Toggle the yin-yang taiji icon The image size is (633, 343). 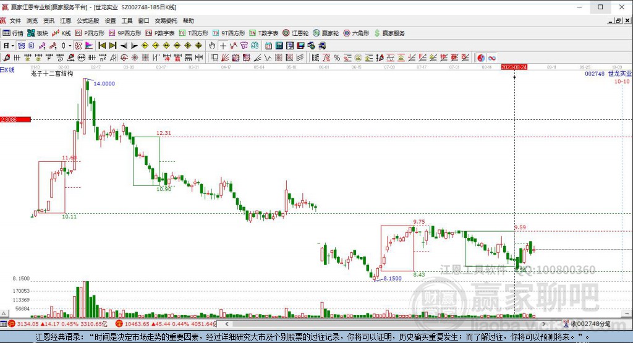click(x=481, y=57)
